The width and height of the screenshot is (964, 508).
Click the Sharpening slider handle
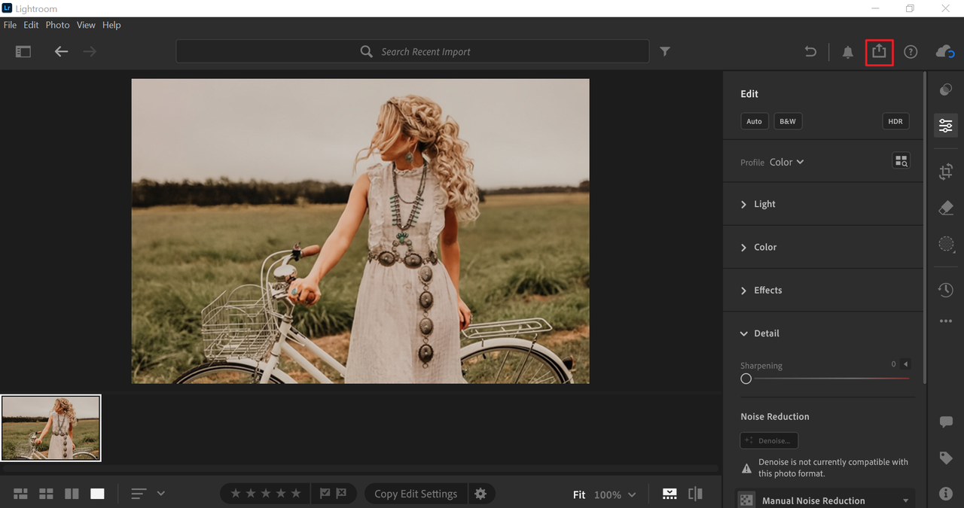[x=746, y=379]
